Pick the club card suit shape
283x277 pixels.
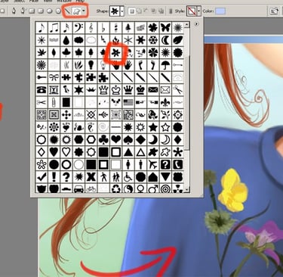[103, 139]
